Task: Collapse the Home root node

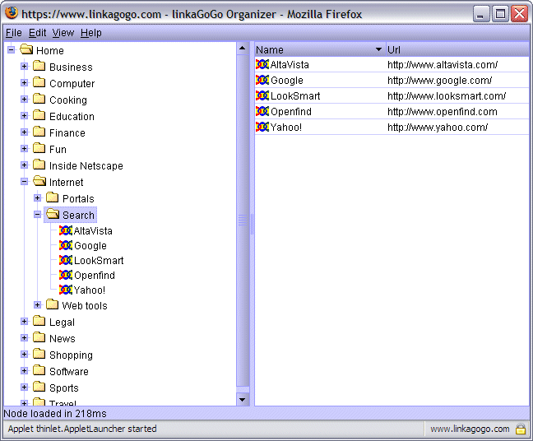Action: [12, 50]
